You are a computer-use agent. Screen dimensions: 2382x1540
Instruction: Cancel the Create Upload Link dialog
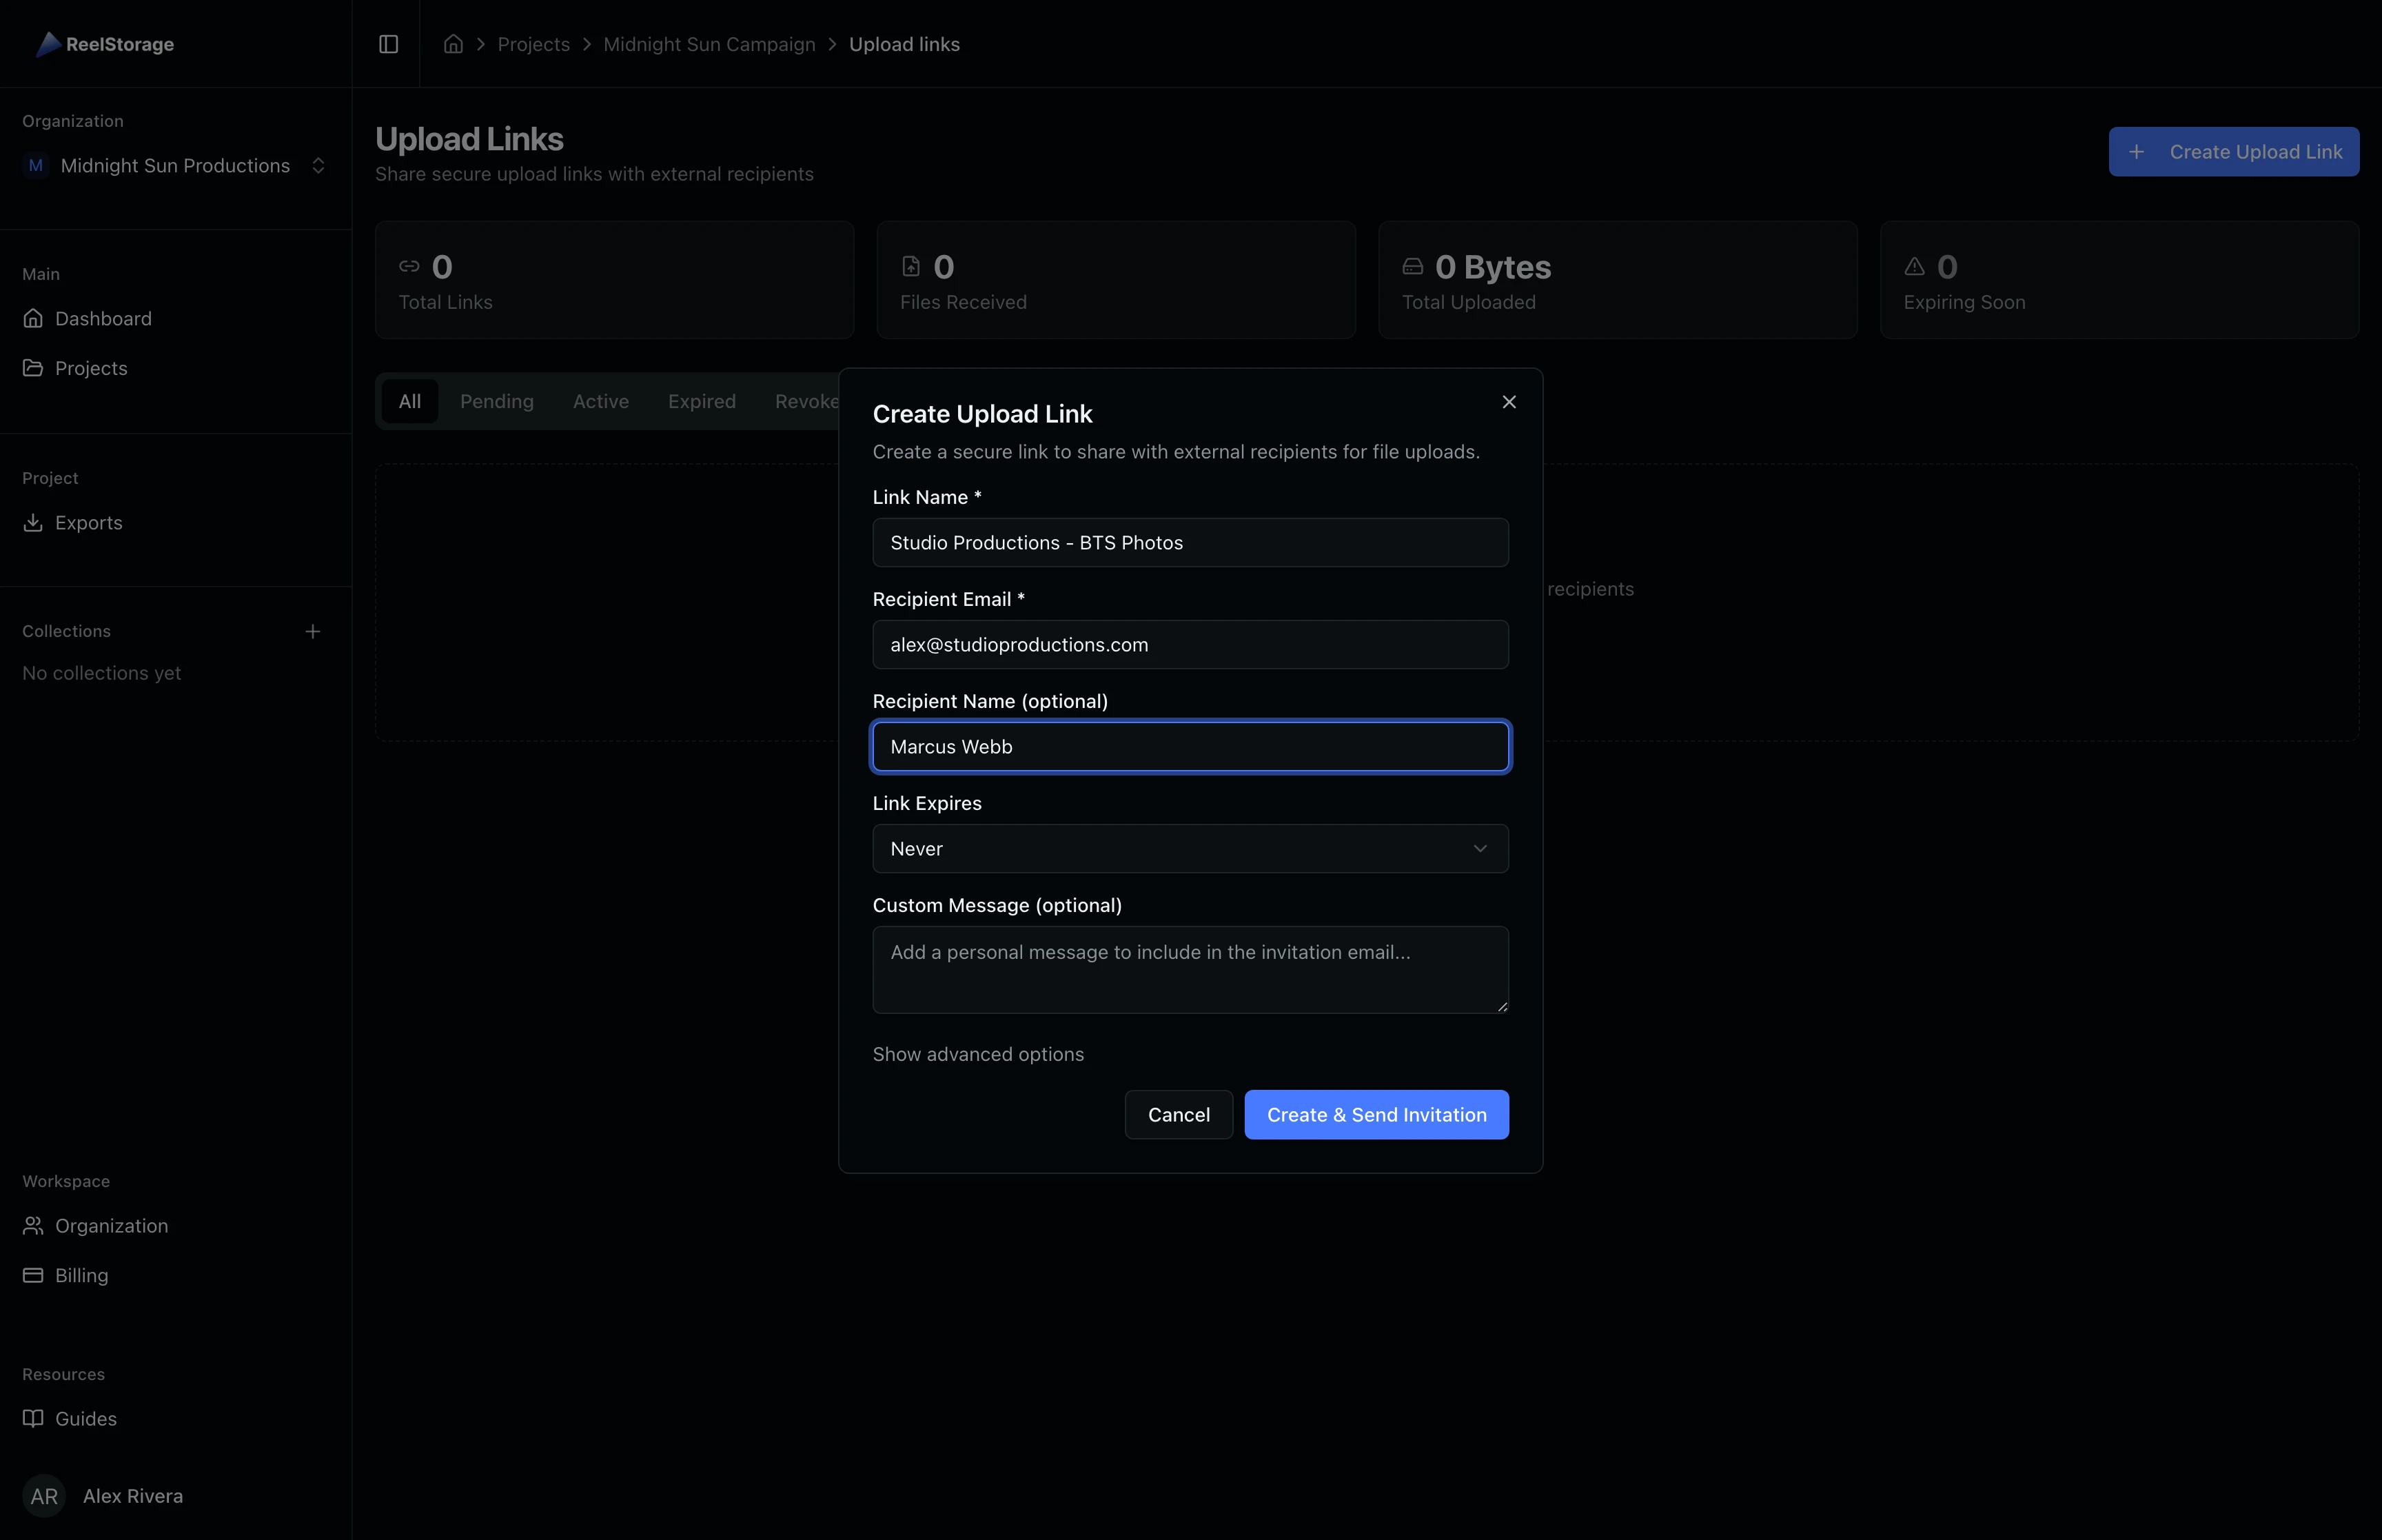click(x=1179, y=1114)
